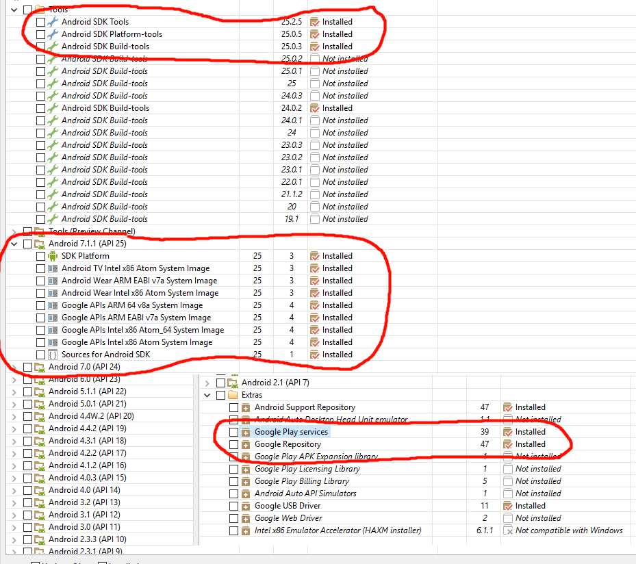The image size is (636, 564).
Task: Expand the Android 2.3.3 (API 10) group
Action: pyautogui.click(x=14, y=539)
